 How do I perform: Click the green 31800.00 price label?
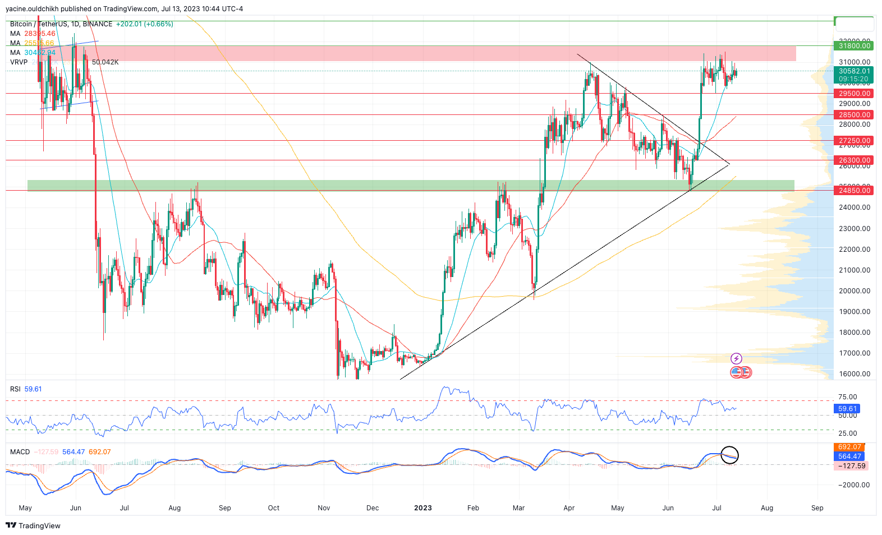tap(855, 46)
